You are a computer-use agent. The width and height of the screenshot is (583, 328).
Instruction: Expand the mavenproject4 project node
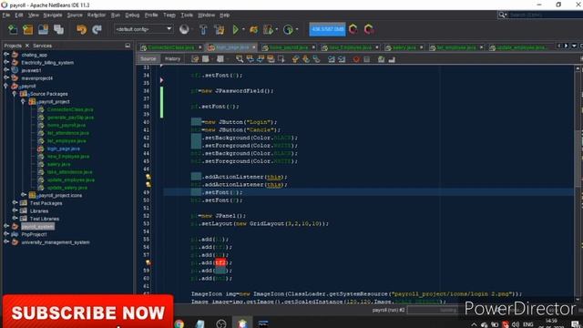6,77
